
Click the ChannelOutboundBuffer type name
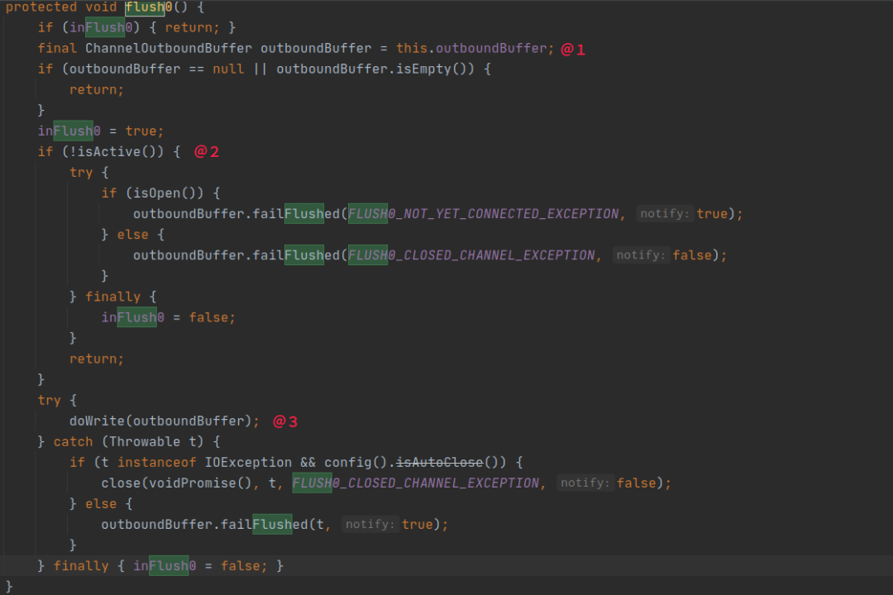coord(169,49)
